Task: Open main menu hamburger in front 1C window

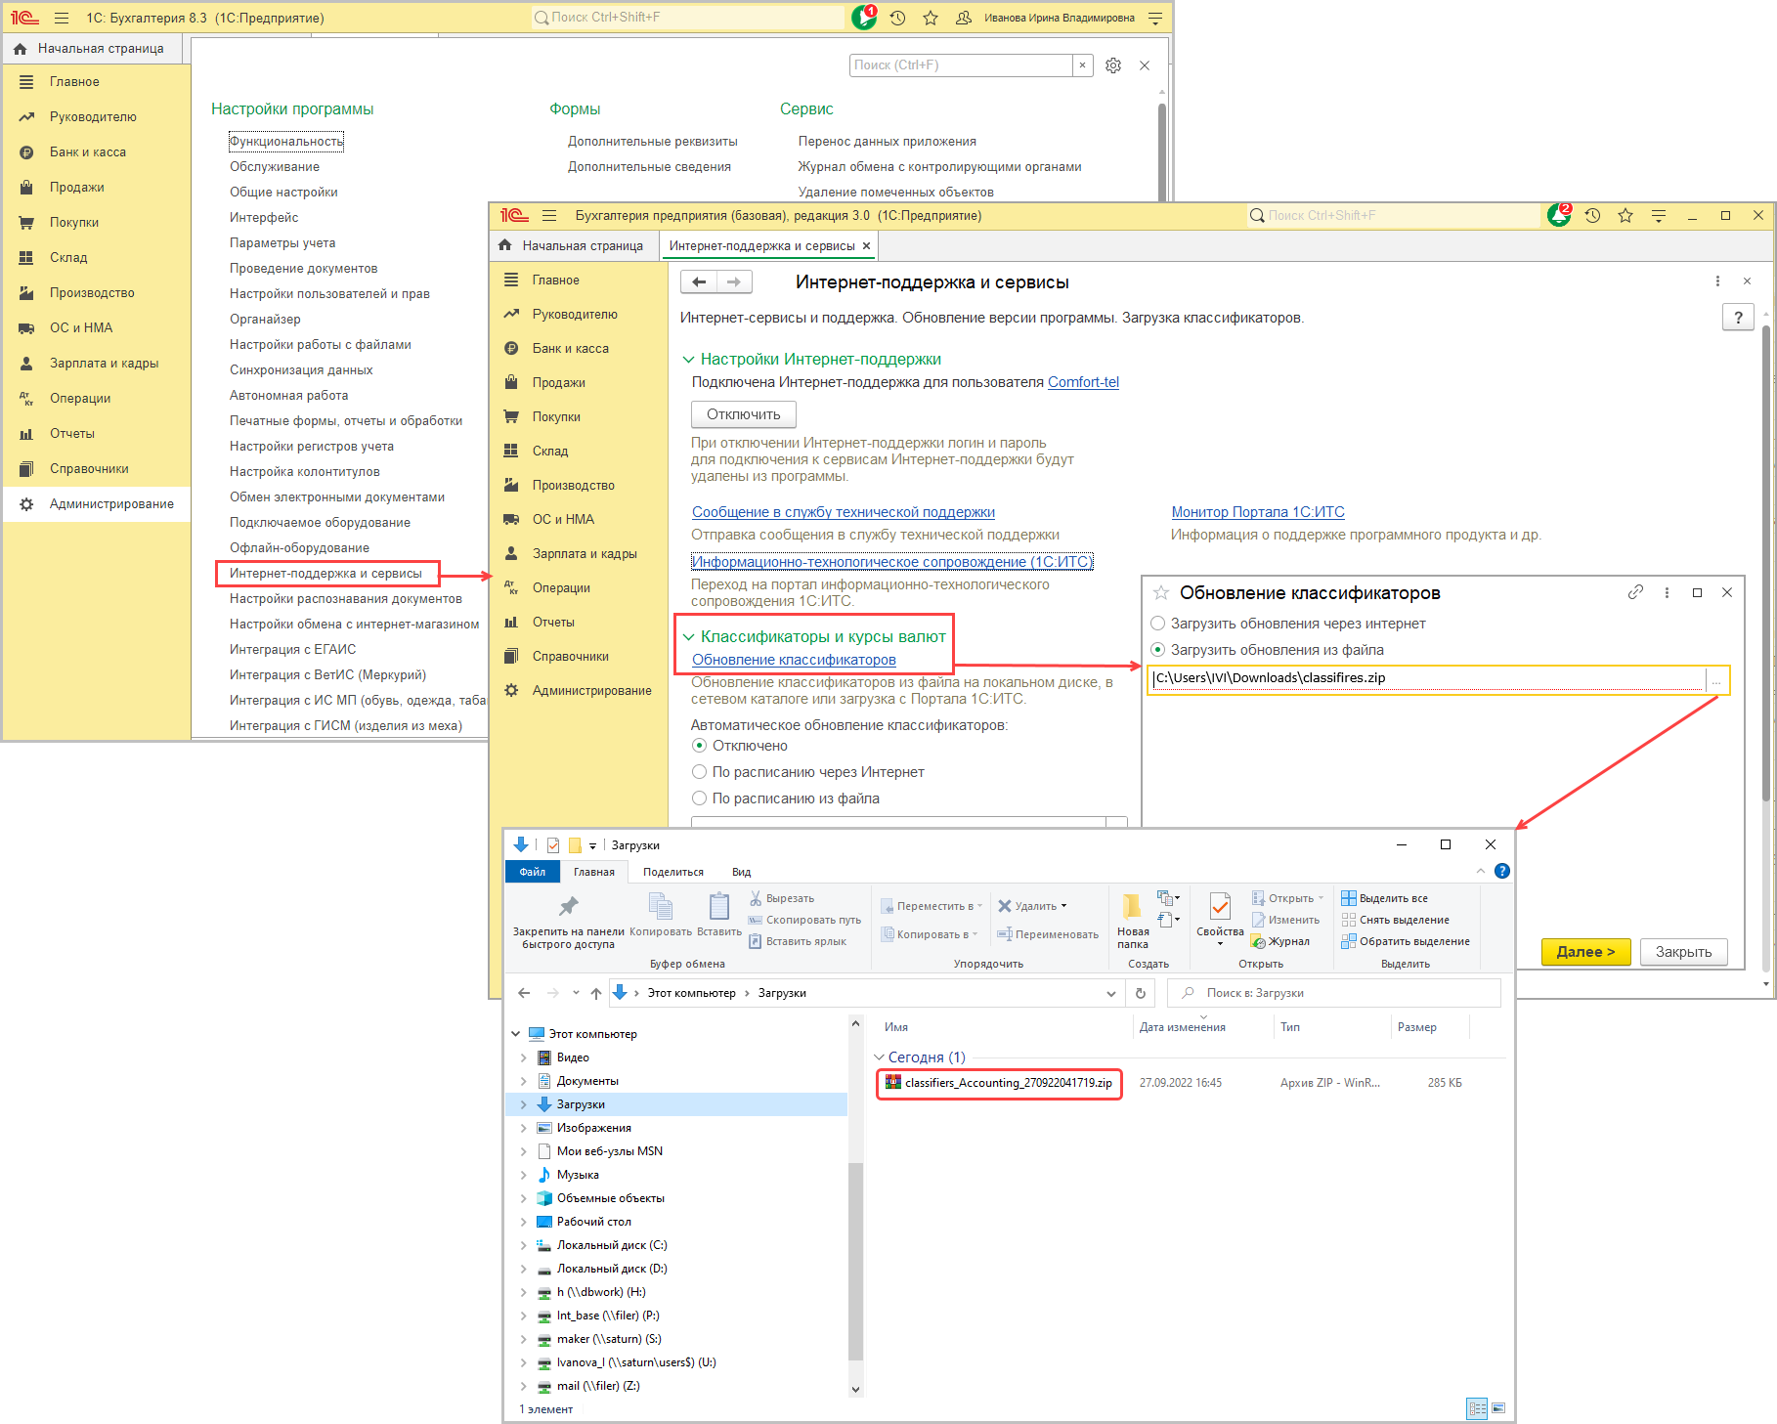Action: point(549,216)
